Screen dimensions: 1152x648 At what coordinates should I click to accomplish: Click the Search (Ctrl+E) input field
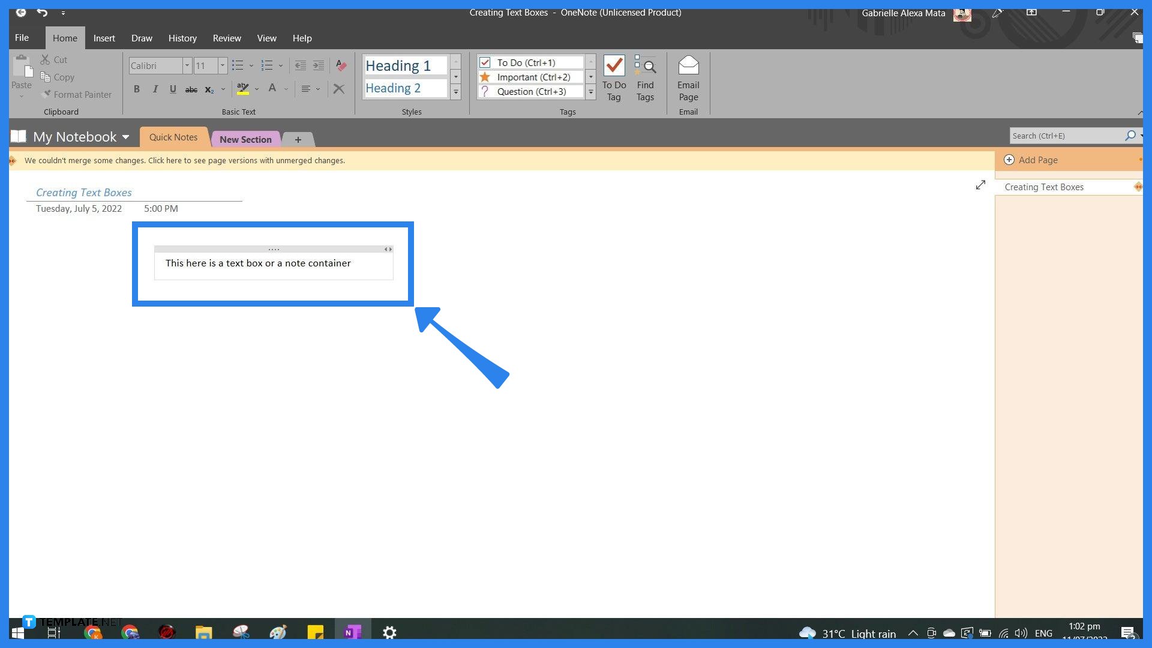pyautogui.click(x=1069, y=135)
